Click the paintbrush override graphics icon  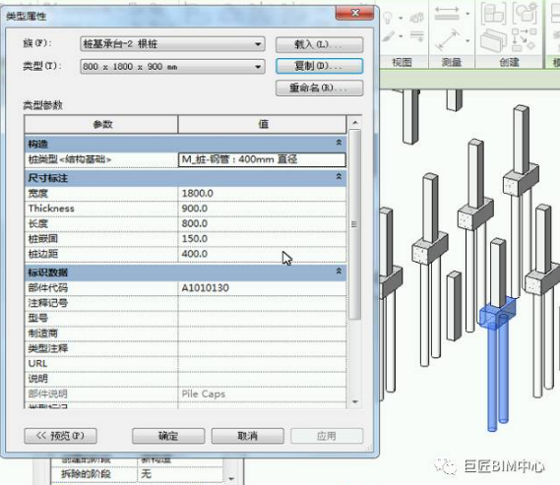[389, 36]
